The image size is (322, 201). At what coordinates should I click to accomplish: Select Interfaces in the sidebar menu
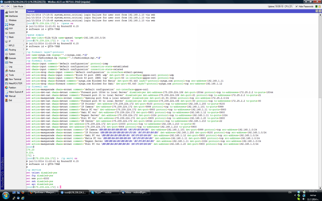point(13,16)
